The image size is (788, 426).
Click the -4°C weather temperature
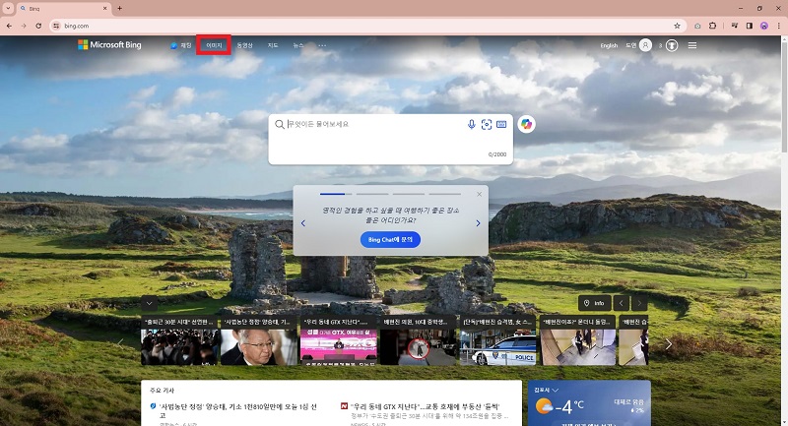[570, 406]
